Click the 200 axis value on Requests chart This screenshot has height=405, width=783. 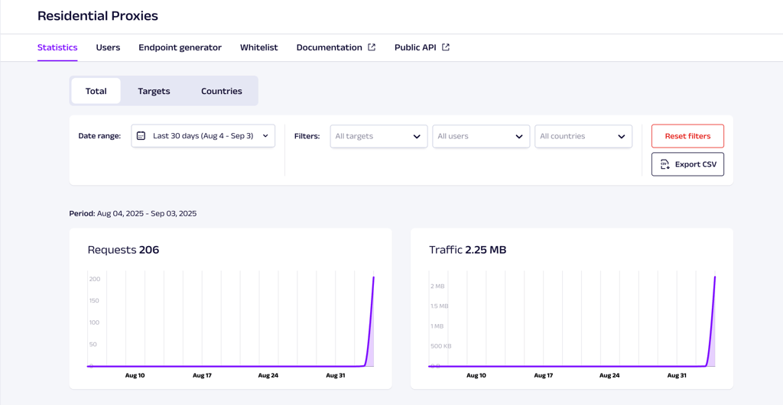pos(94,279)
